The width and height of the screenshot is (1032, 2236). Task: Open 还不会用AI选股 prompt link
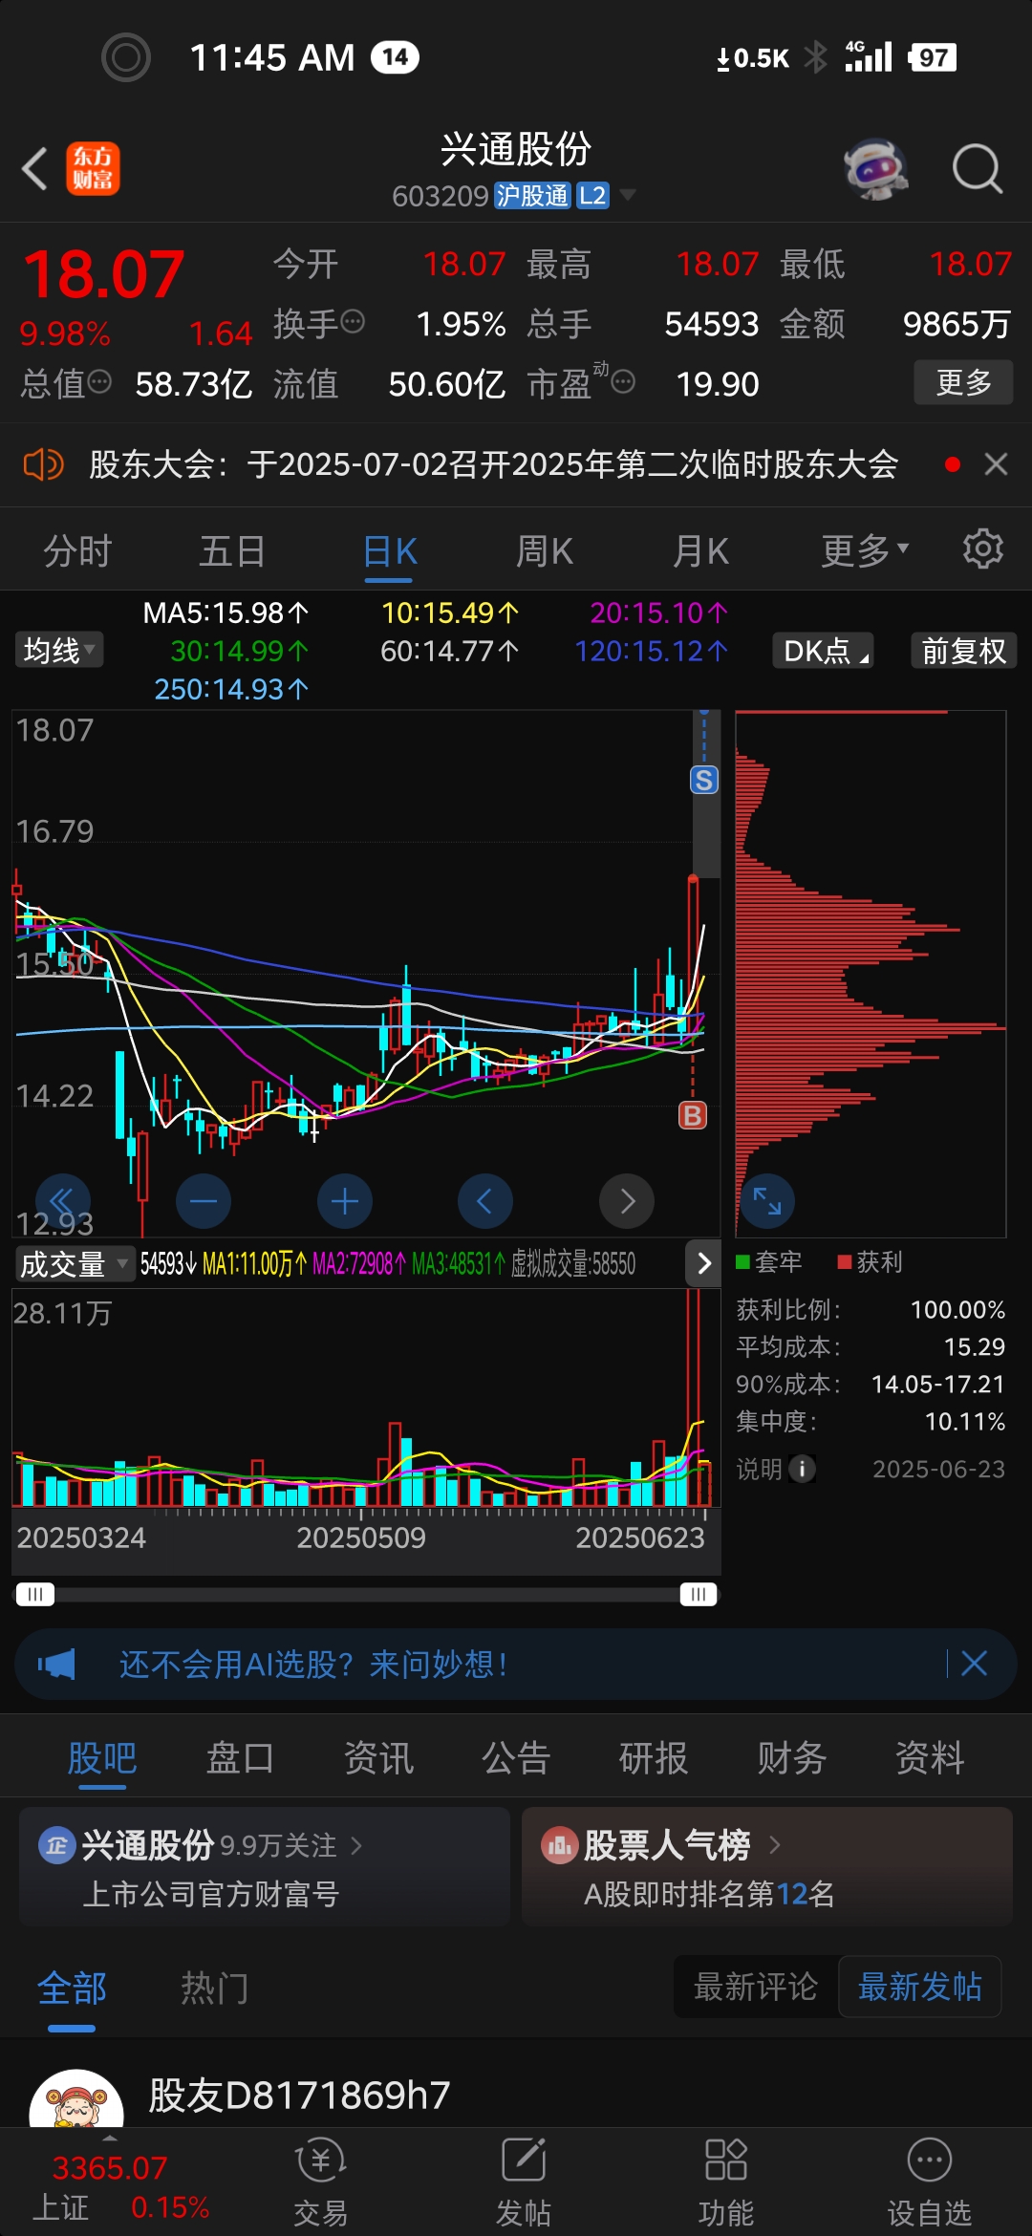coord(313,1664)
